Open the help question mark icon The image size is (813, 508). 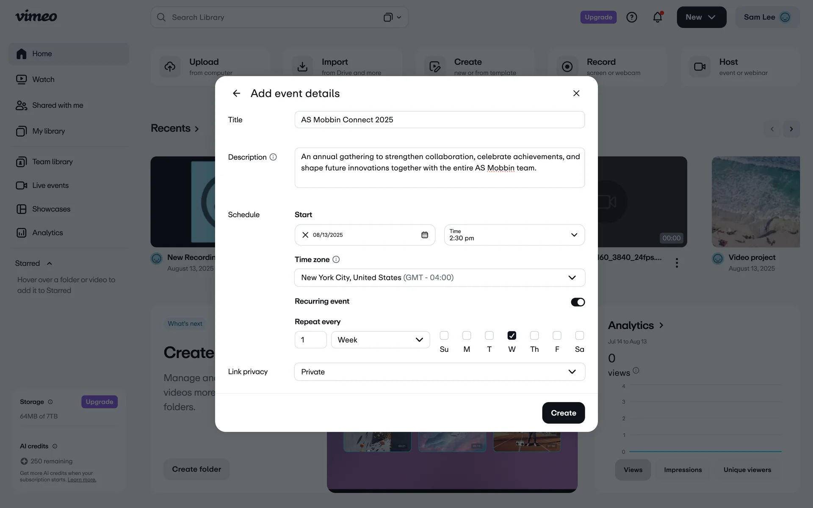(631, 17)
